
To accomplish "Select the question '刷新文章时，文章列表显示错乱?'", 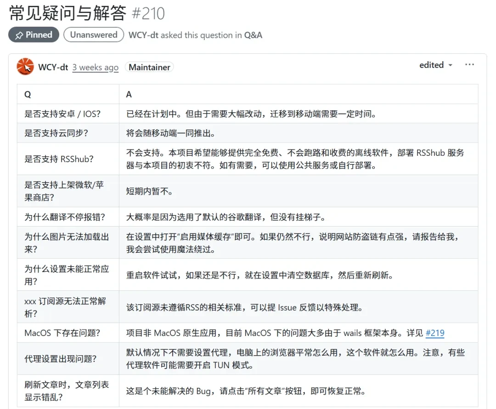I will (x=67, y=391).
